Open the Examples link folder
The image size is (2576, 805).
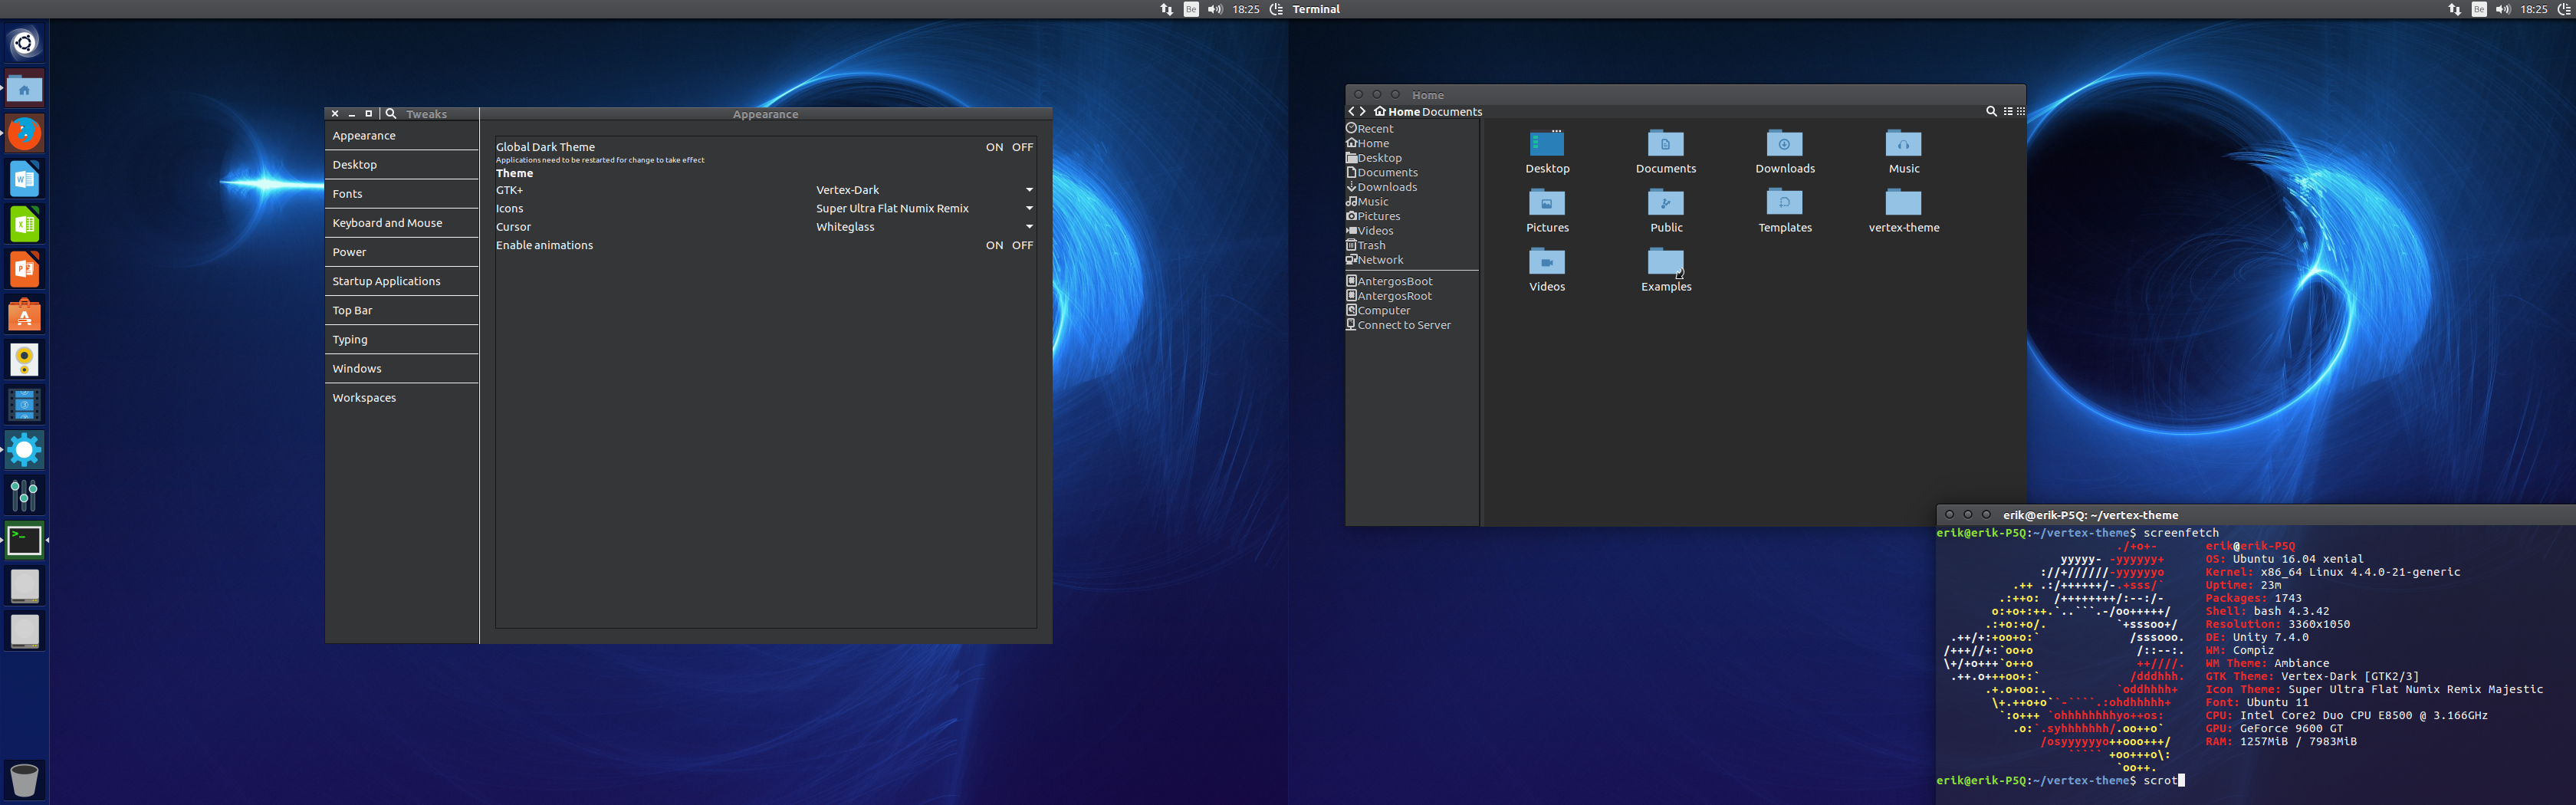1666,263
